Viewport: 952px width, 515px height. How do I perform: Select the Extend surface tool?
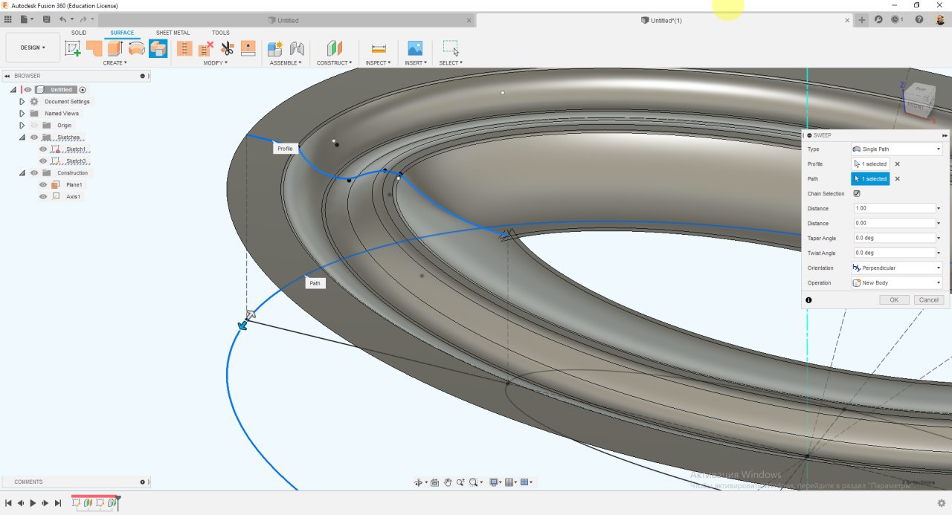[x=248, y=48]
